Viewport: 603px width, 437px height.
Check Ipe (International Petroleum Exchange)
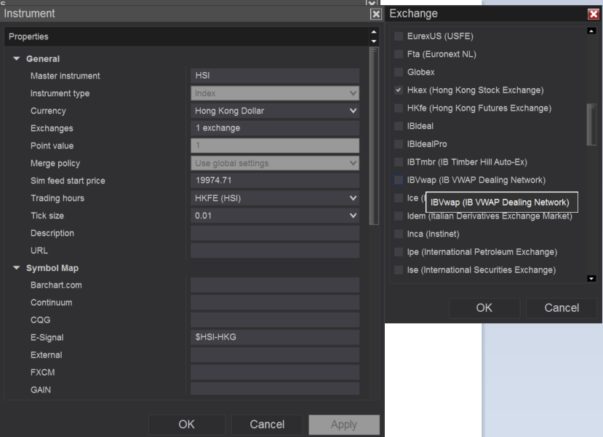tap(399, 252)
